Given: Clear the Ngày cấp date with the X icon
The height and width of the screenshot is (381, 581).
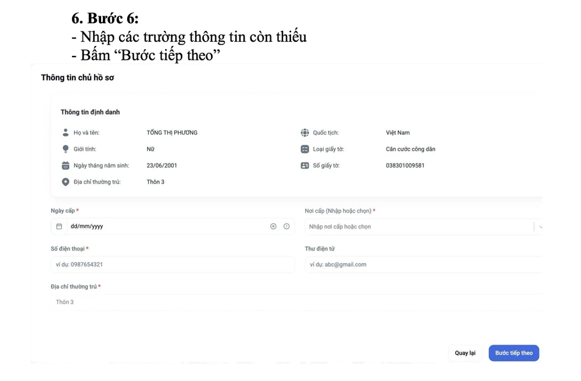Looking at the screenshot, I should (273, 226).
